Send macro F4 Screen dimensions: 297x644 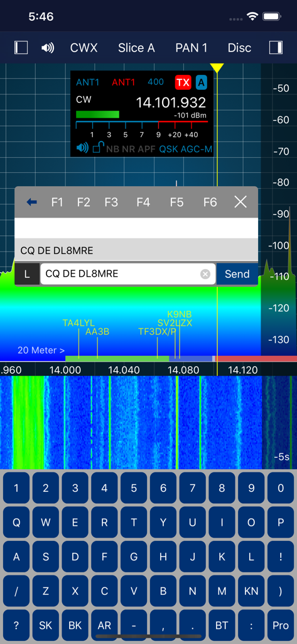pyautogui.click(x=143, y=202)
